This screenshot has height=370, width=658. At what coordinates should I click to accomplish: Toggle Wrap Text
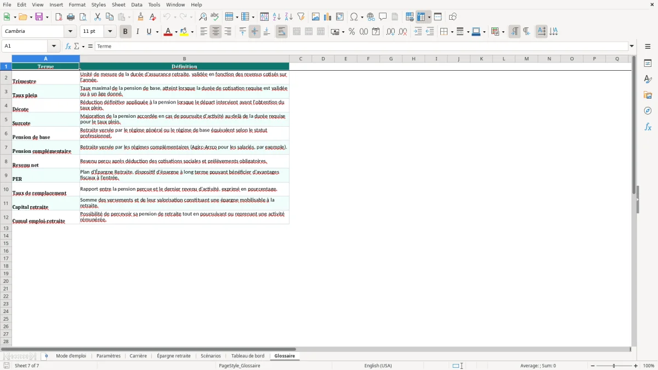(x=282, y=32)
